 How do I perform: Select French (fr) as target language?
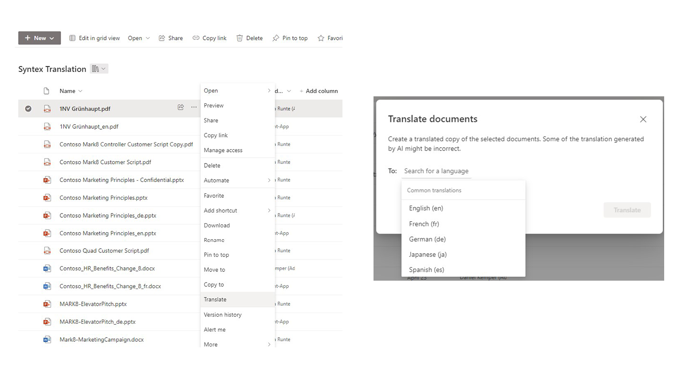point(463,224)
